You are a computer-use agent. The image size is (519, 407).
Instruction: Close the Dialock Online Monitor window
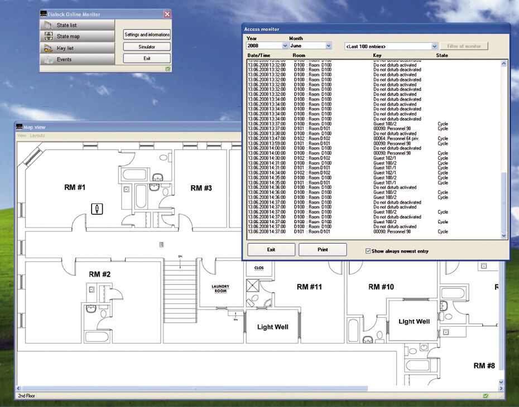pos(167,14)
